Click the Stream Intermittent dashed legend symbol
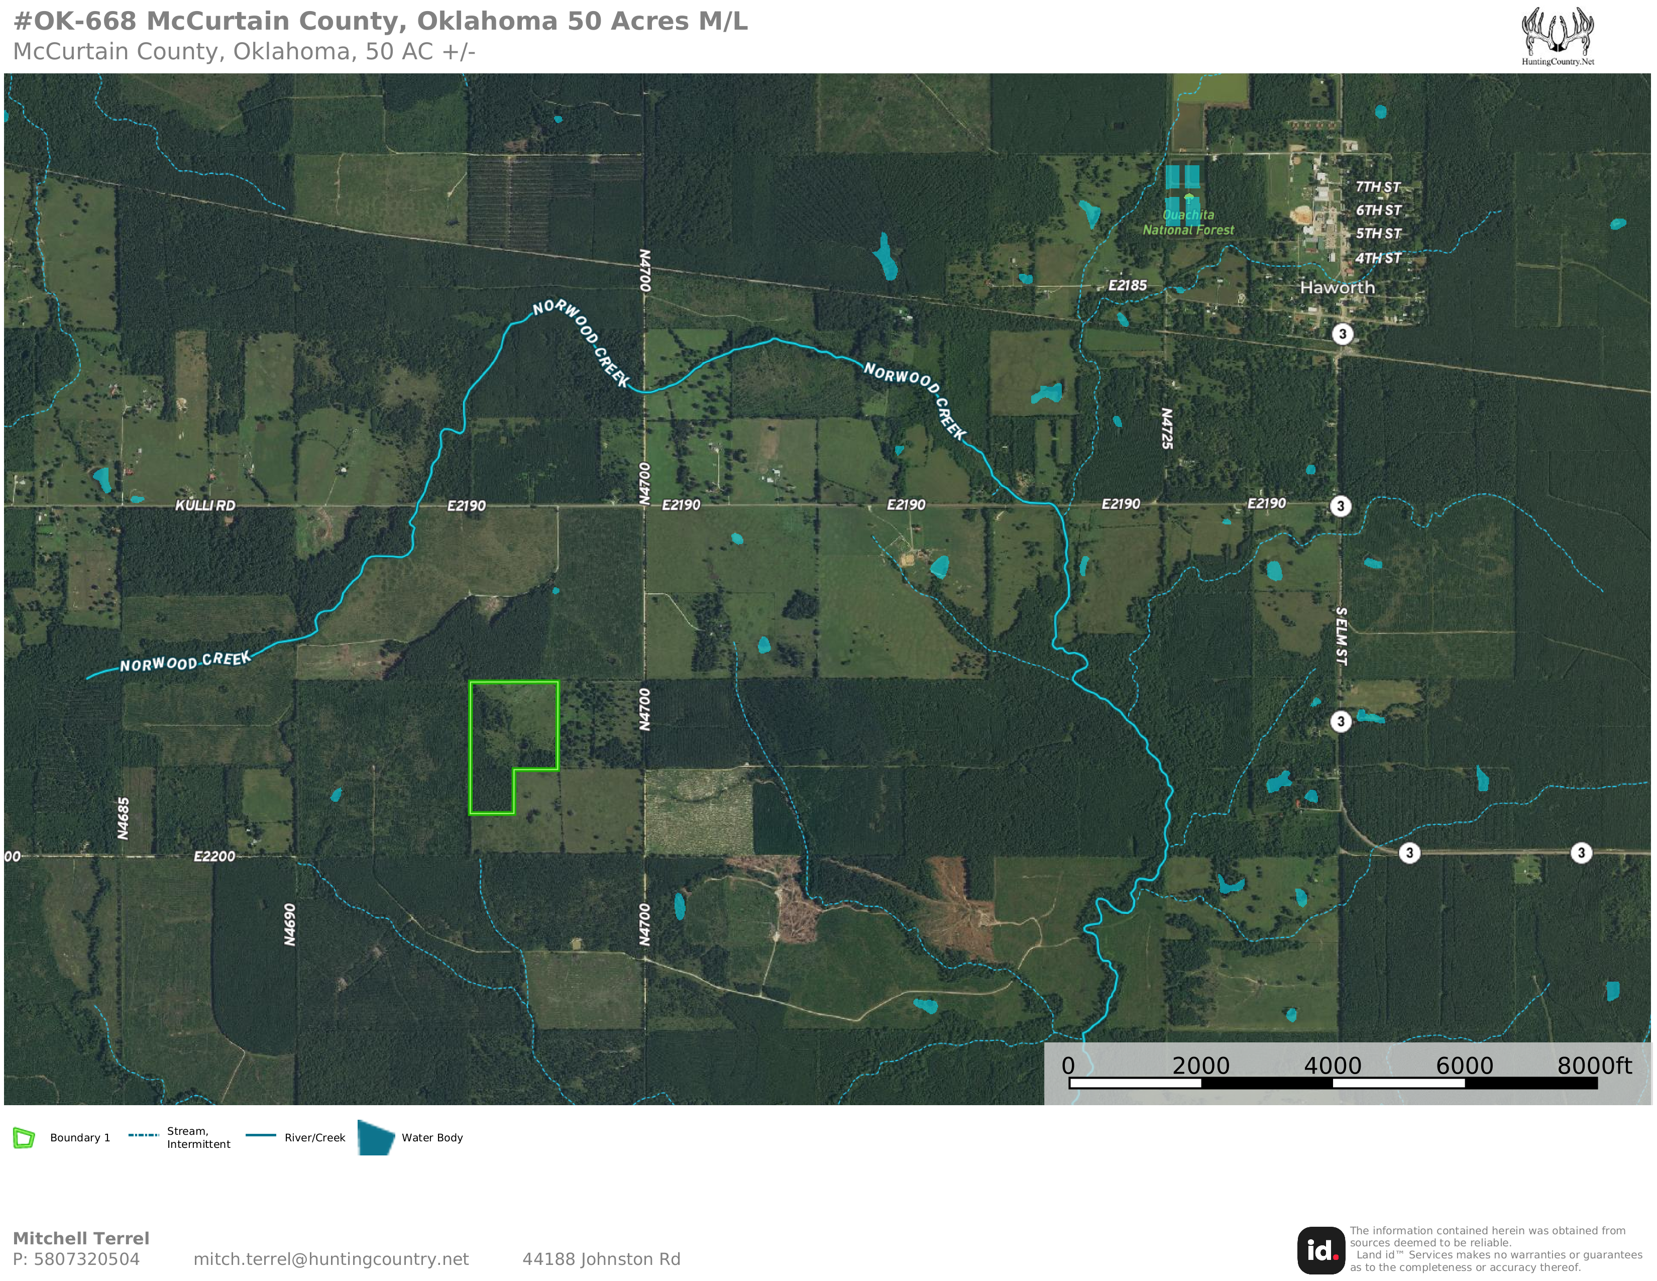This screenshot has height=1281, width=1657. 143,1135
